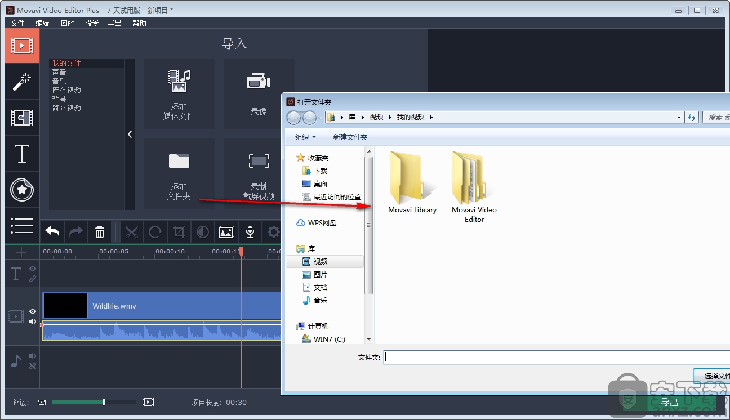The width and height of the screenshot is (730, 420).
Task: Add a new track with plus icon
Action: (21, 252)
